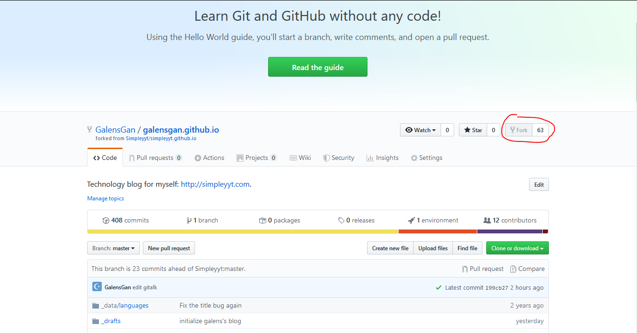Viewport: 637px width, 333px height.
Task: Click the Manage topics link
Action: pyautogui.click(x=106, y=198)
